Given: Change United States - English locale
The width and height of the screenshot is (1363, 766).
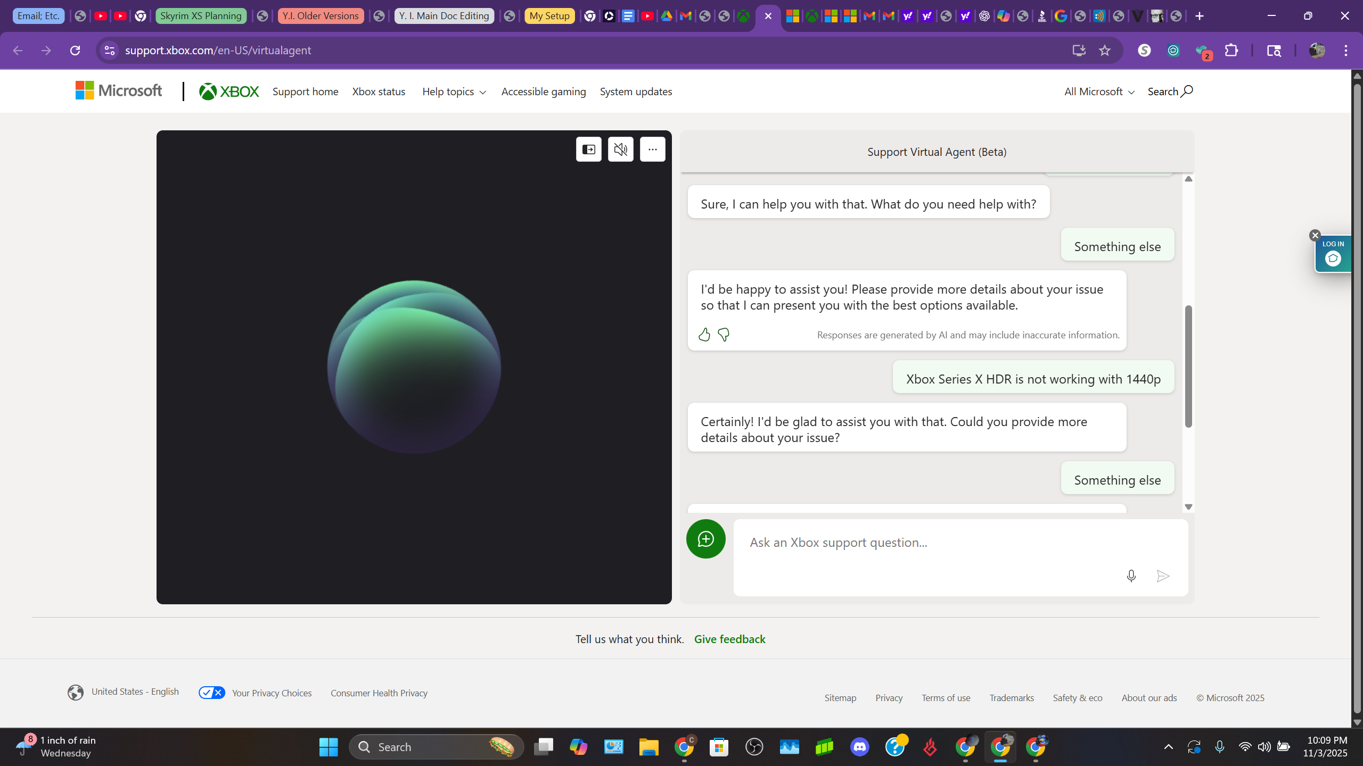Looking at the screenshot, I should pyautogui.click(x=123, y=692).
